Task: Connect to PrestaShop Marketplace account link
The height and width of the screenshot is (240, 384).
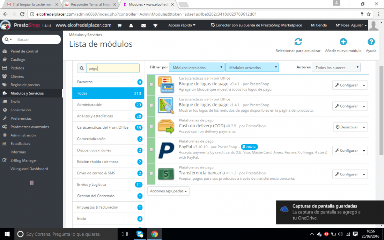Action: click(x=256, y=25)
